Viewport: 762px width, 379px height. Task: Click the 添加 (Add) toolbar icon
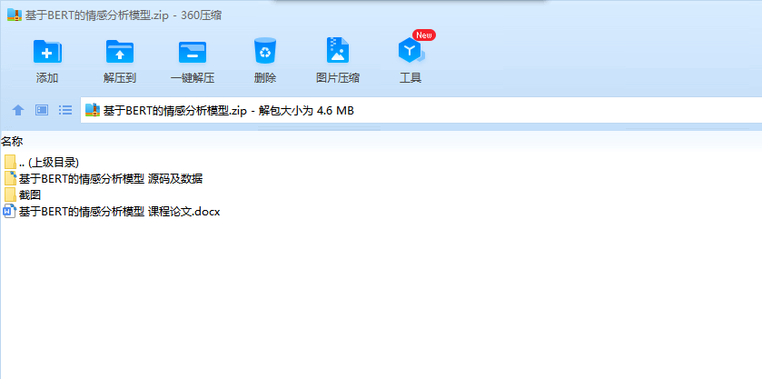click(47, 52)
